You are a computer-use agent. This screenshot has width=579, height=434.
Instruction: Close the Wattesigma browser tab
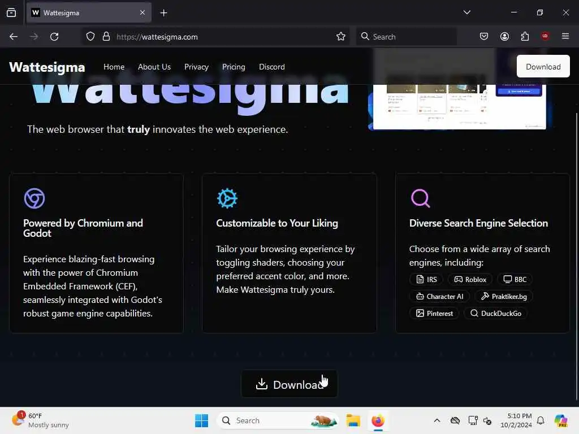142,12
